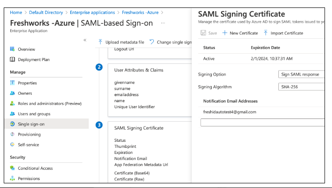Click the Upload metadata file arrow icon

point(100,42)
